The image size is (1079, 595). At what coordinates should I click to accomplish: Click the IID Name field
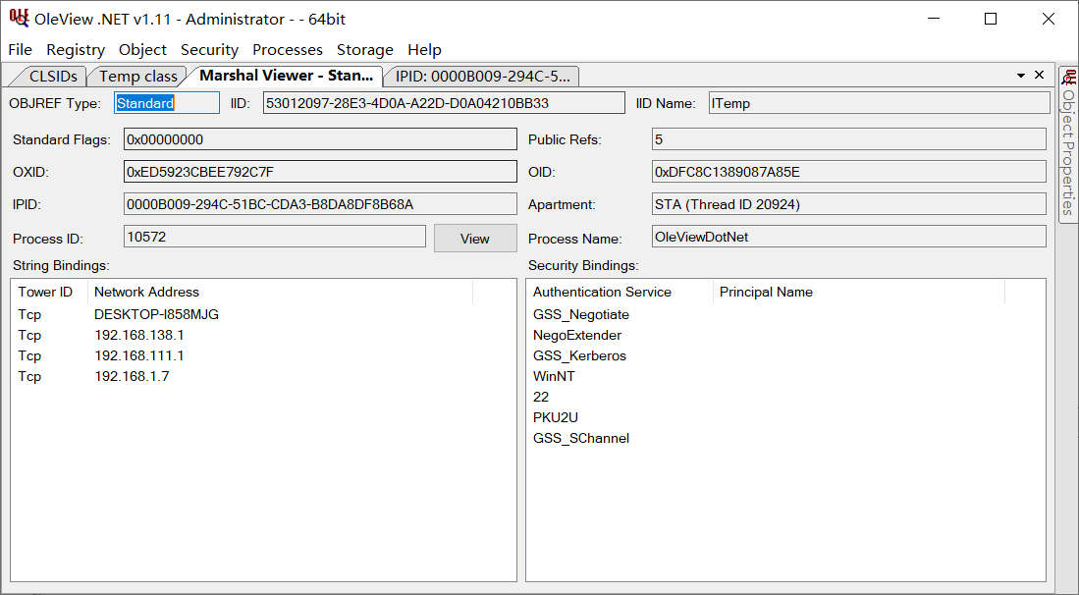tap(879, 103)
